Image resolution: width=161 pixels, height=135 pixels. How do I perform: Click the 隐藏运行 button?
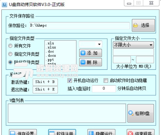pyautogui.click(x=101, y=132)
